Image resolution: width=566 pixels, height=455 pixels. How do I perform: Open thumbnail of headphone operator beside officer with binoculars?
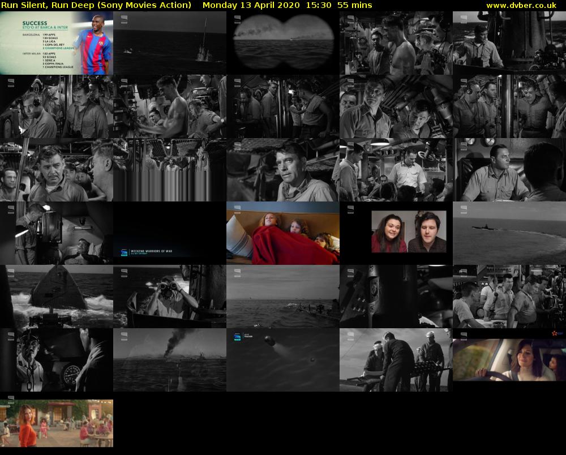click(x=57, y=106)
